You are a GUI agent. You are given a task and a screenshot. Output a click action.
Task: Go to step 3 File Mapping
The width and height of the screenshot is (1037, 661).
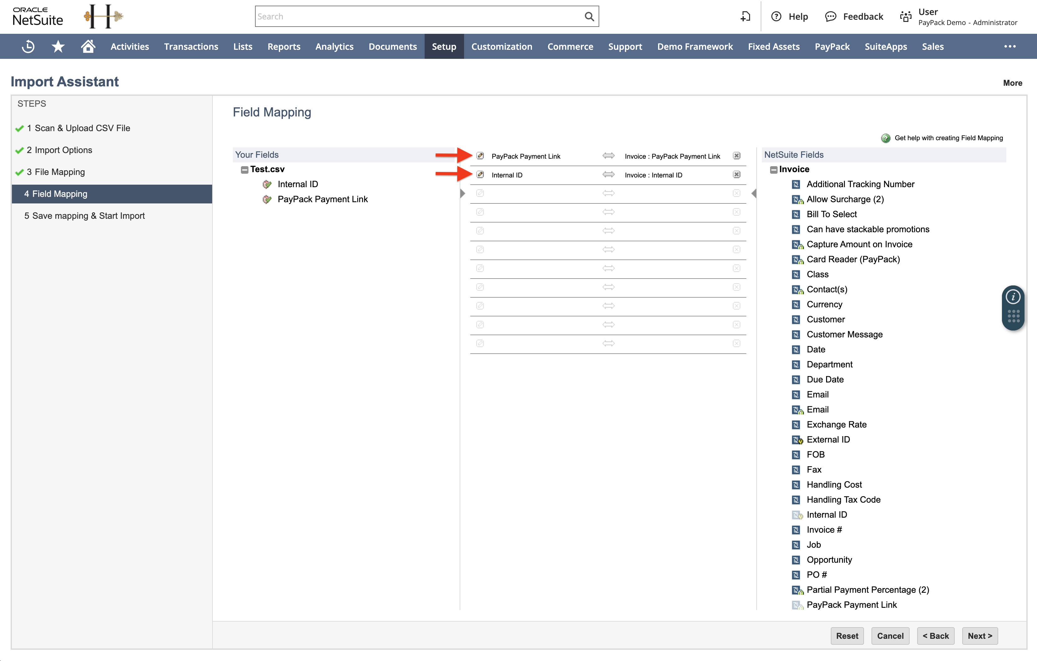tap(56, 172)
